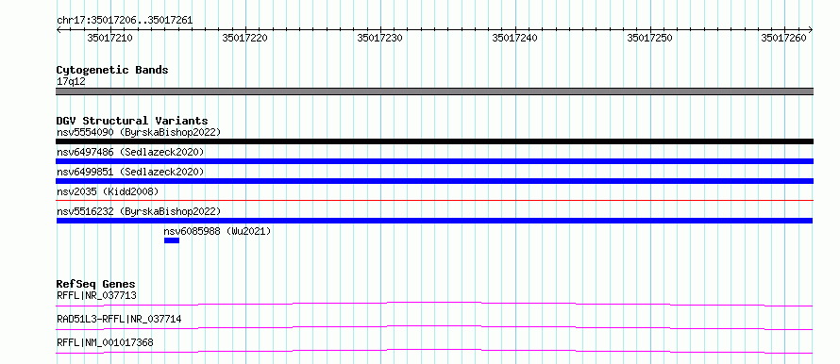Click the blue nsv5516232 variant bar
The height and width of the screenshot is (364, 840).
(x=434, y=221)
